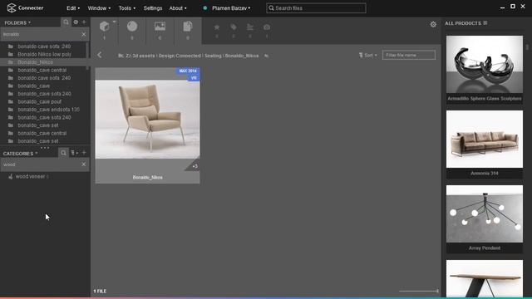Add a new category with plus icon
Screen dimensions: 532x299
[84, 153]
